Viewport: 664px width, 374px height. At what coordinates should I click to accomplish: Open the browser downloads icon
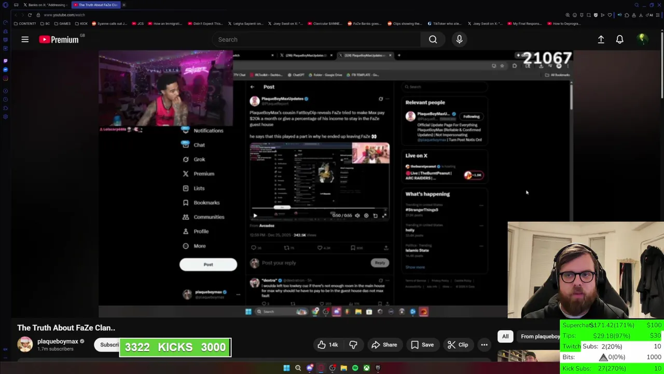click(641, 15)
